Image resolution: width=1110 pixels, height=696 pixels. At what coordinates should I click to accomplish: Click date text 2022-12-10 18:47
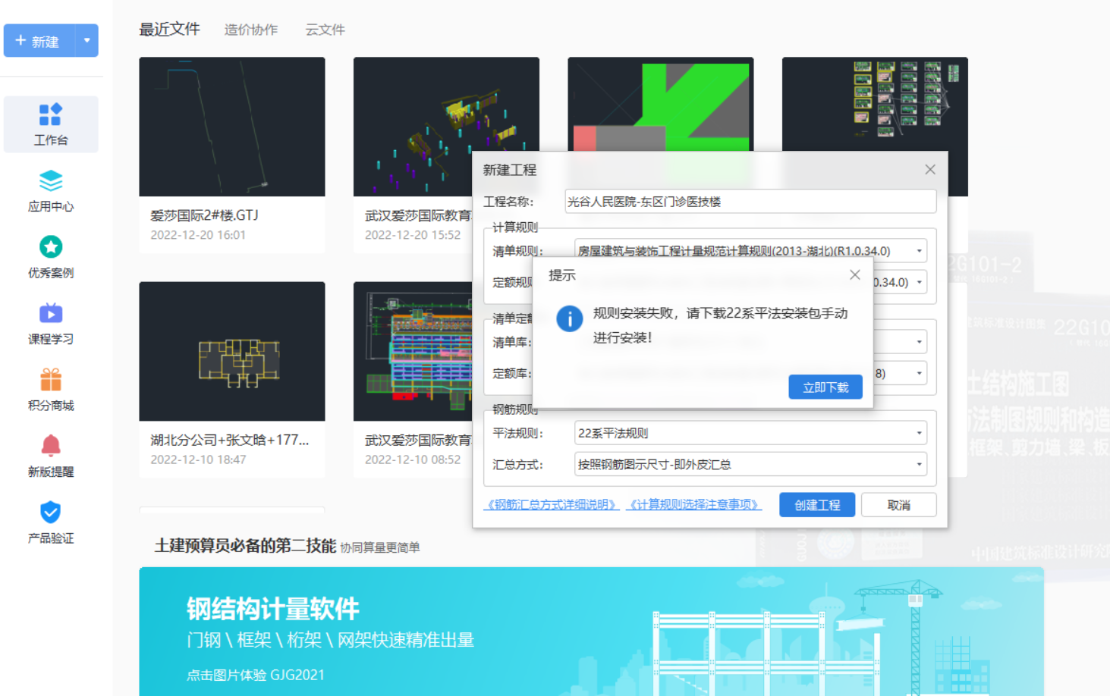click(198, 459)
